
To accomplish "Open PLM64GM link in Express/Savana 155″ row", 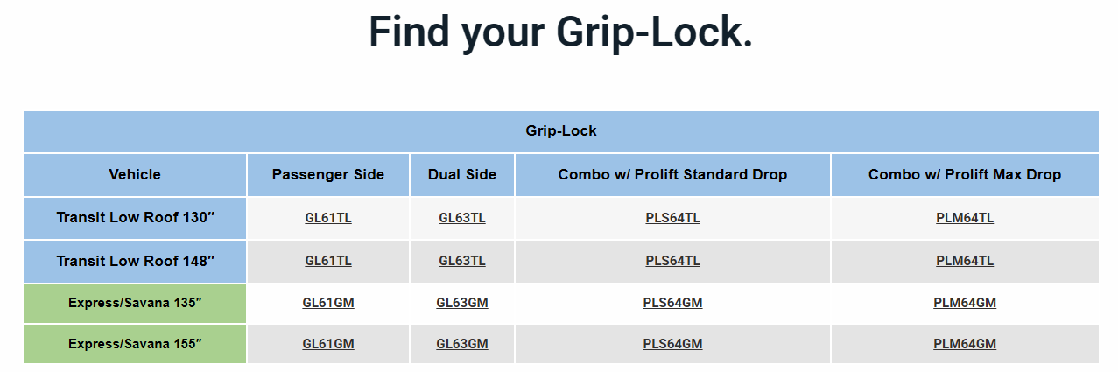I will click(x=965, y=344).
